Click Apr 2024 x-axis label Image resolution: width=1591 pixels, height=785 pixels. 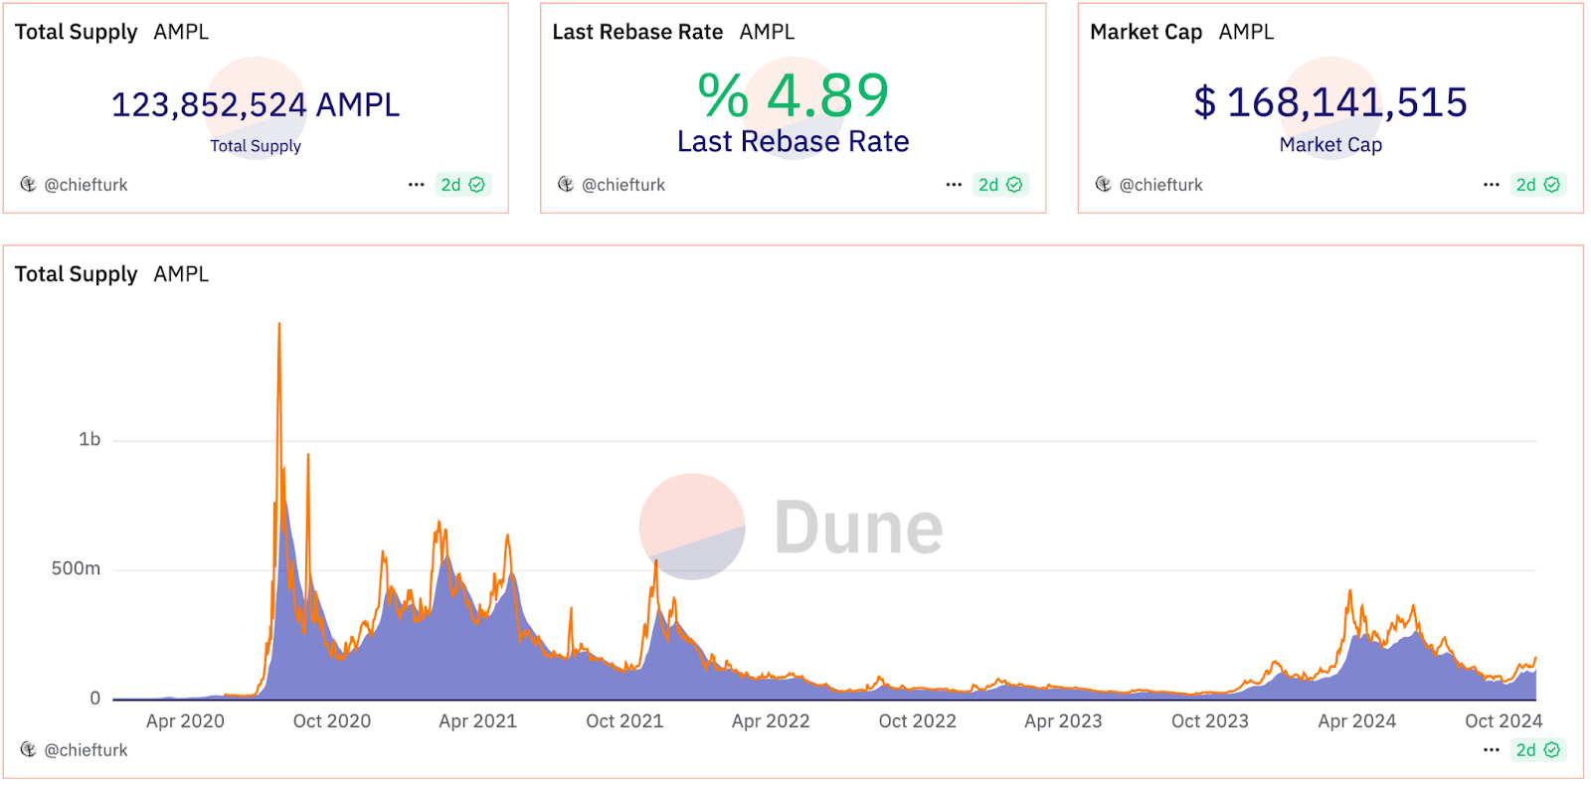(1357, 721)
